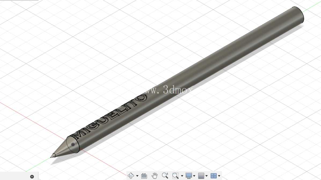The image size is (321, 180).
Task: Select the Orbit navigation tool
Action: coord(131,176)
